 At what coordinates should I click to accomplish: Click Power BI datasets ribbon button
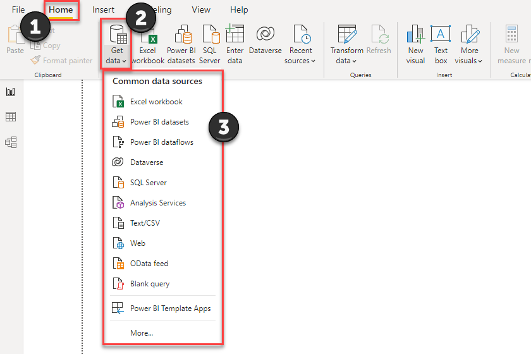(x=181, y=44)
